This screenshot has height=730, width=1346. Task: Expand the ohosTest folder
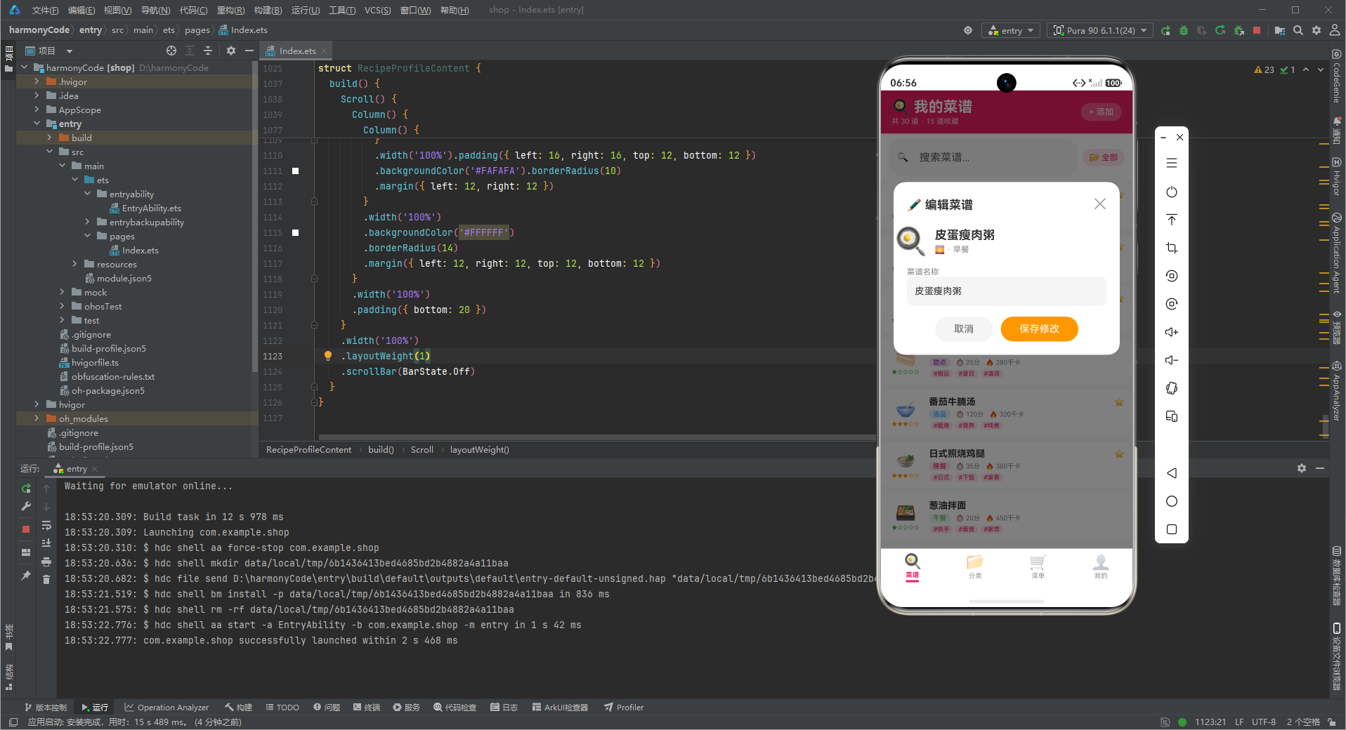62,306
